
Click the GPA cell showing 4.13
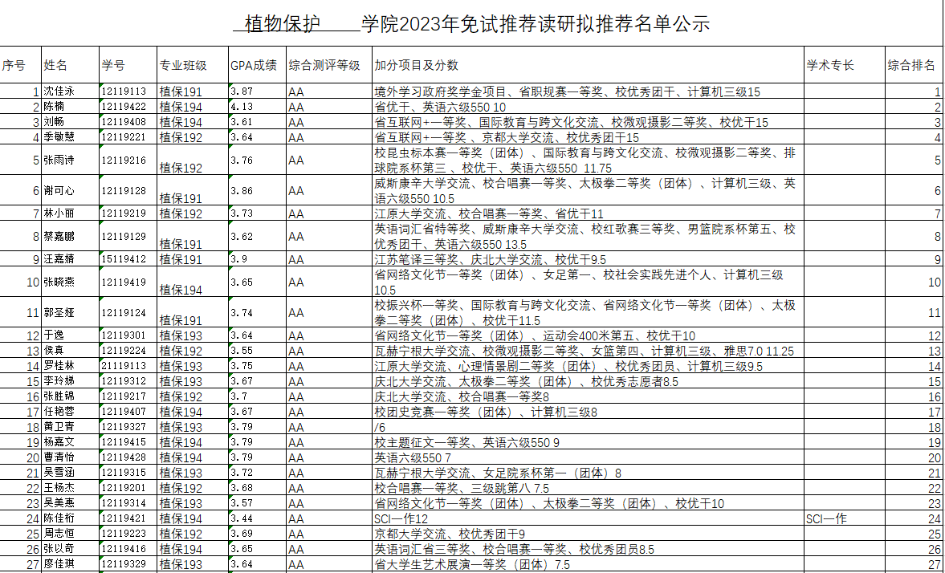coord(256,107)
